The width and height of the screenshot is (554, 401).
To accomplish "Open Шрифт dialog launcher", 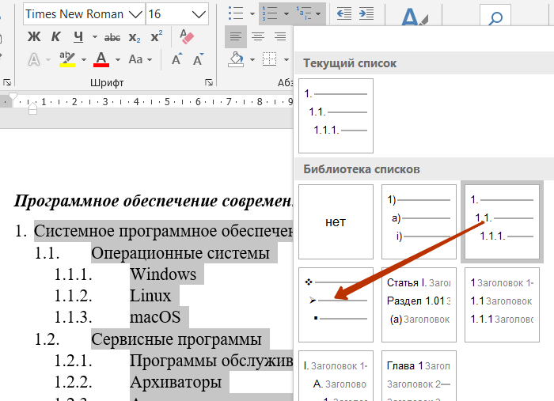I will tap(209, 82).
